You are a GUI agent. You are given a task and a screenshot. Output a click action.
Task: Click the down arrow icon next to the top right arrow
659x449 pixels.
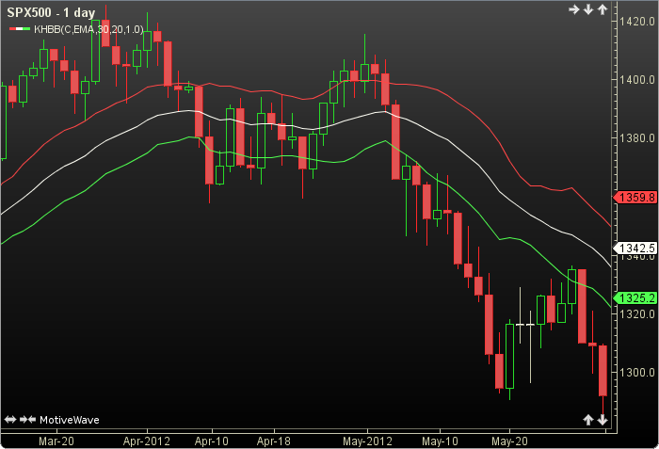pos(588,9)
